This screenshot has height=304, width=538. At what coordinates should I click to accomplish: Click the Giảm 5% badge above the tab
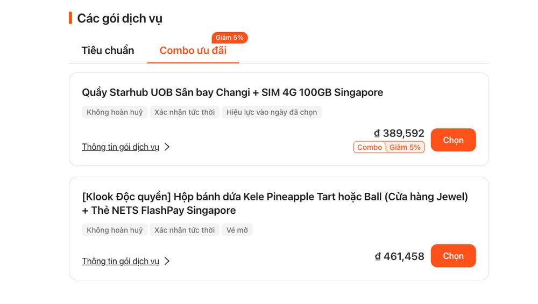tap(230, 38)
